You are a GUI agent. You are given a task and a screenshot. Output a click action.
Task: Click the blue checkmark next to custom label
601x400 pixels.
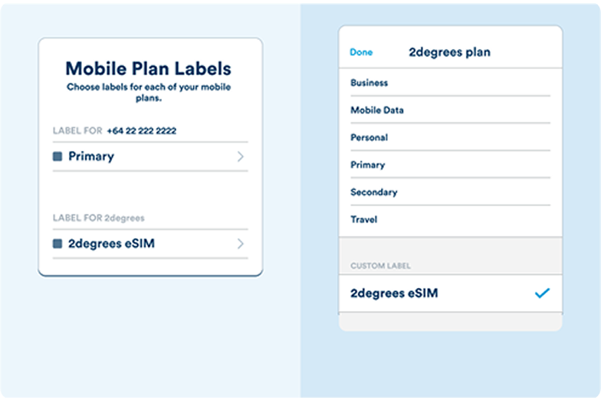[x=542, y=293]
